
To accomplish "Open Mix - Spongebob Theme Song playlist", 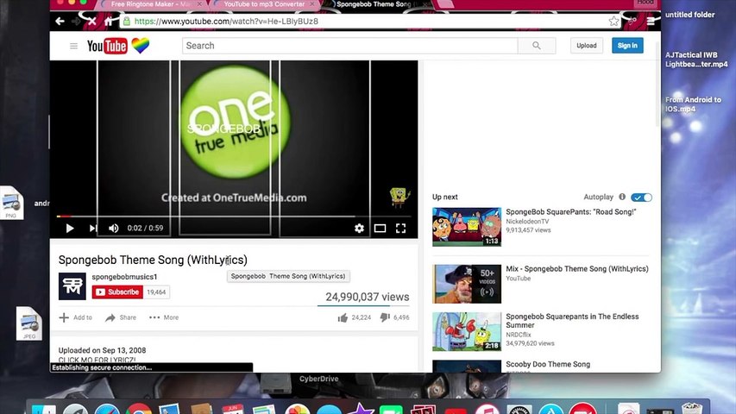I will pos(577,269).
